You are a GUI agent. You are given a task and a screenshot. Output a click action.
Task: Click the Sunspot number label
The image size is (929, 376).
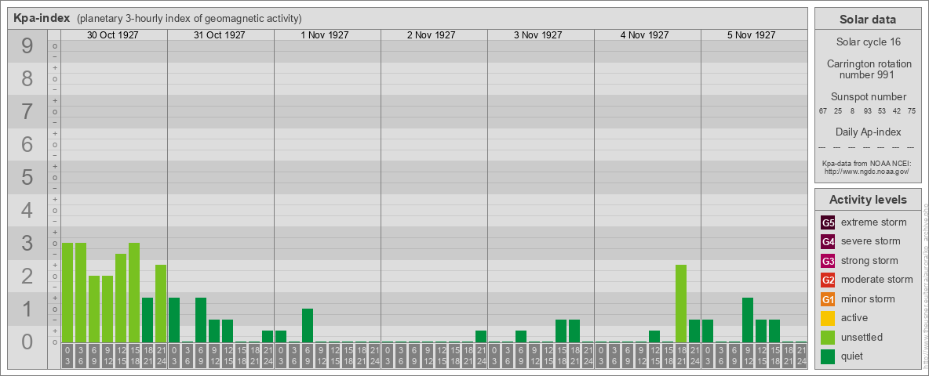(x=868, y=97)
